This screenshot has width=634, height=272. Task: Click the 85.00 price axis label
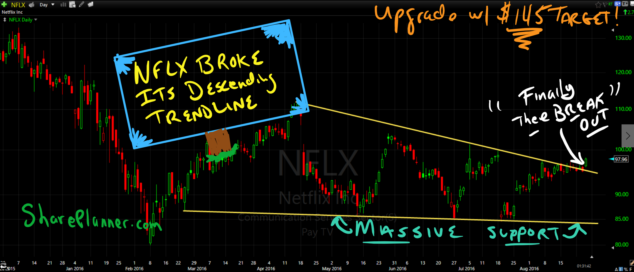622,219
